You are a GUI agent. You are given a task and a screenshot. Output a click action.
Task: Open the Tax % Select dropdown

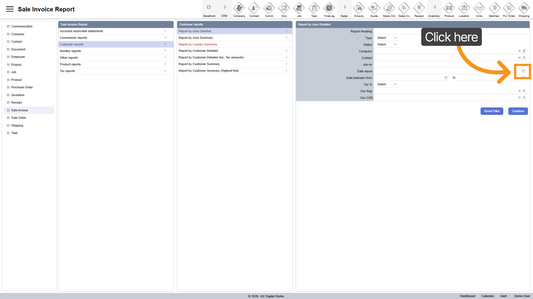(x=387, y=84)
